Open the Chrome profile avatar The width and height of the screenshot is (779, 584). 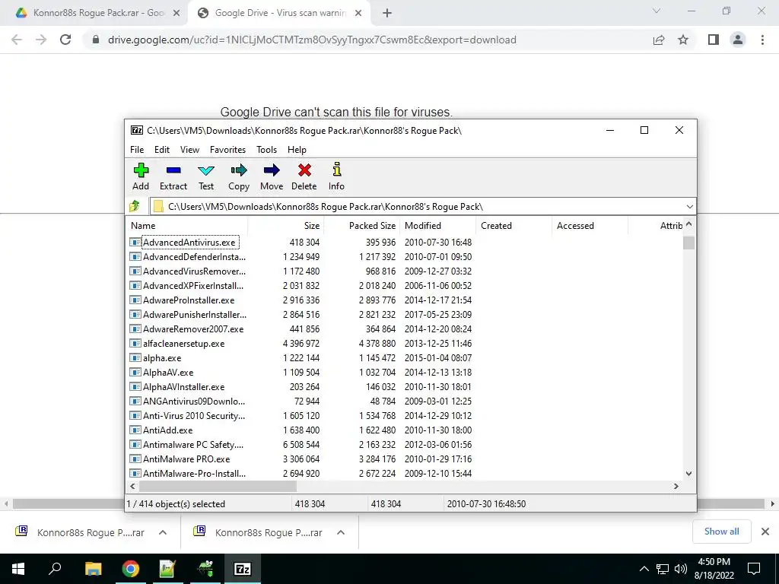(738, 40)
